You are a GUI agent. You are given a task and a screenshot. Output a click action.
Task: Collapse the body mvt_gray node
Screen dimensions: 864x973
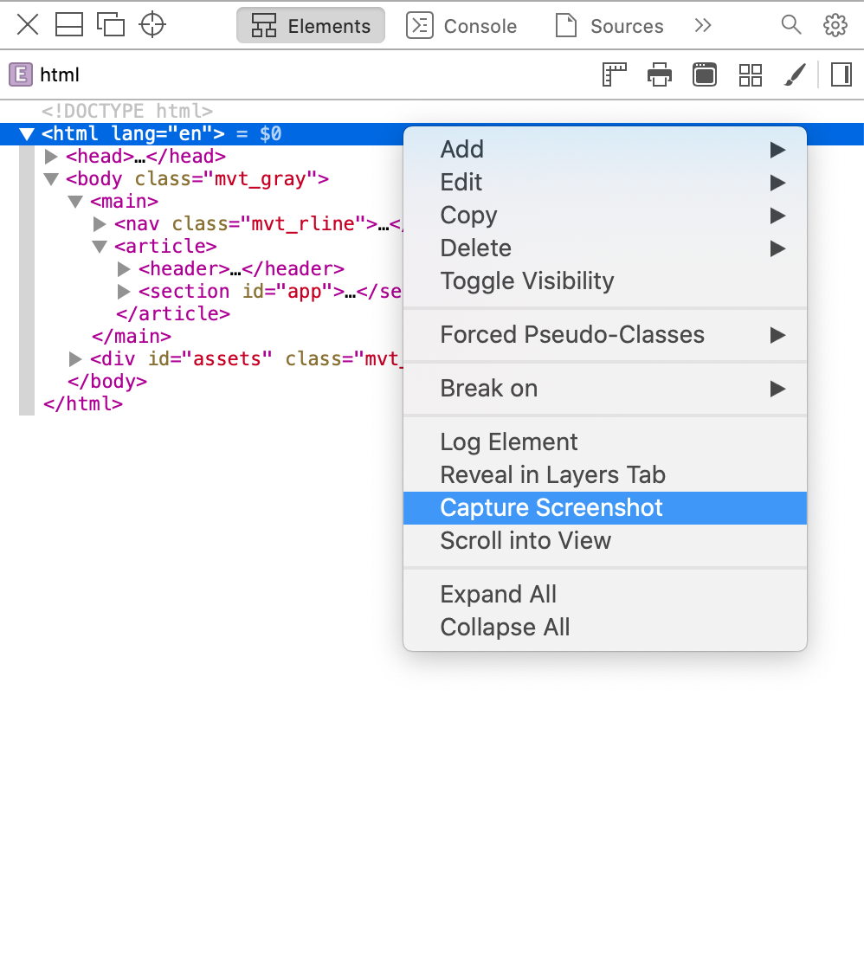point(51,179)
